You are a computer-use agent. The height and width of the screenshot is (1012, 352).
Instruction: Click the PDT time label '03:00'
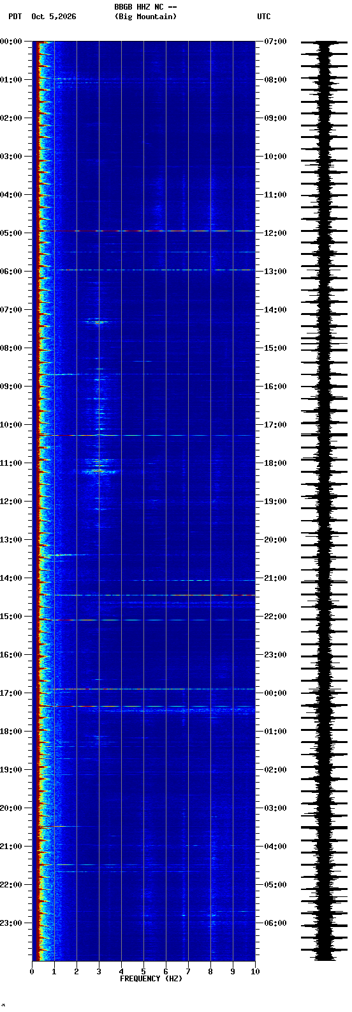click(x=11, y=157)
